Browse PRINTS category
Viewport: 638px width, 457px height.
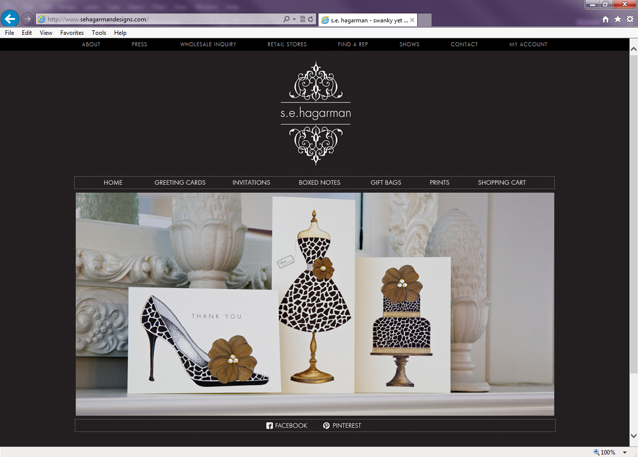click(440, 183)
